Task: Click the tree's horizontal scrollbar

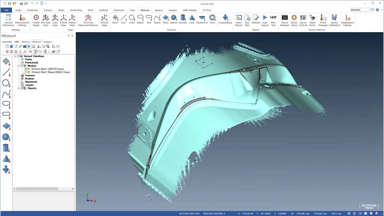Action: 37,189
